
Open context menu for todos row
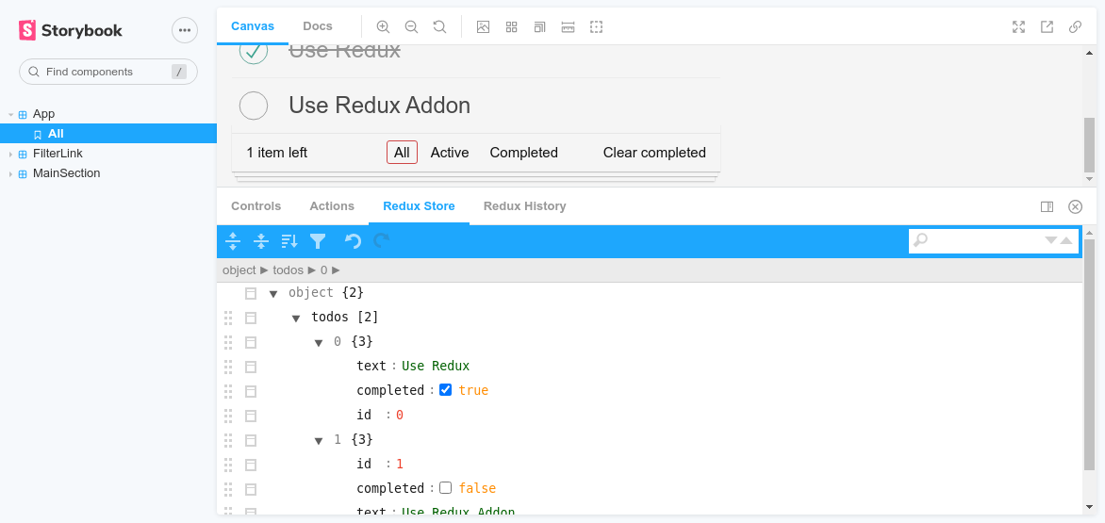point(251,319)
